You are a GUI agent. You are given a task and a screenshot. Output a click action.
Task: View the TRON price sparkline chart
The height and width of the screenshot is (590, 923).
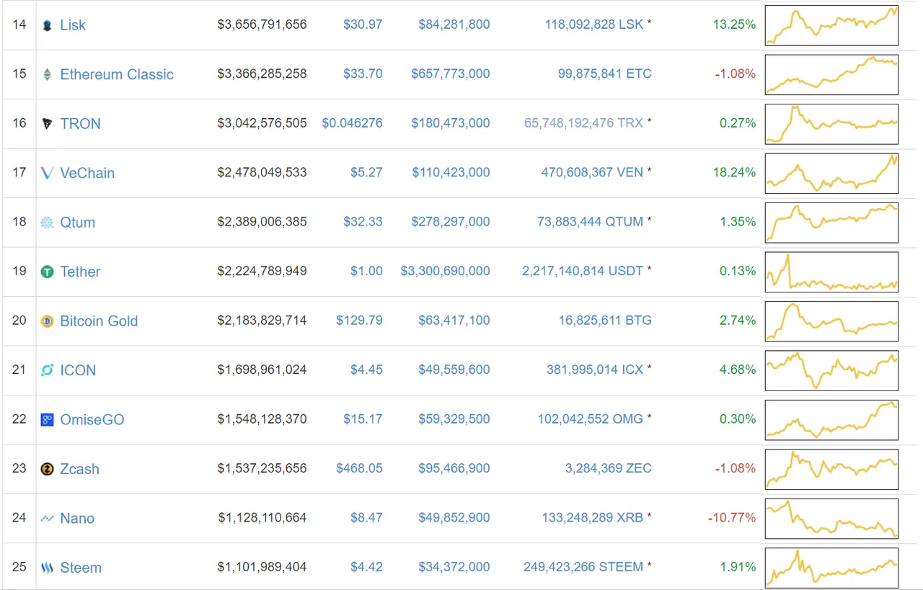pyautogui.click(x=832, y=124)
